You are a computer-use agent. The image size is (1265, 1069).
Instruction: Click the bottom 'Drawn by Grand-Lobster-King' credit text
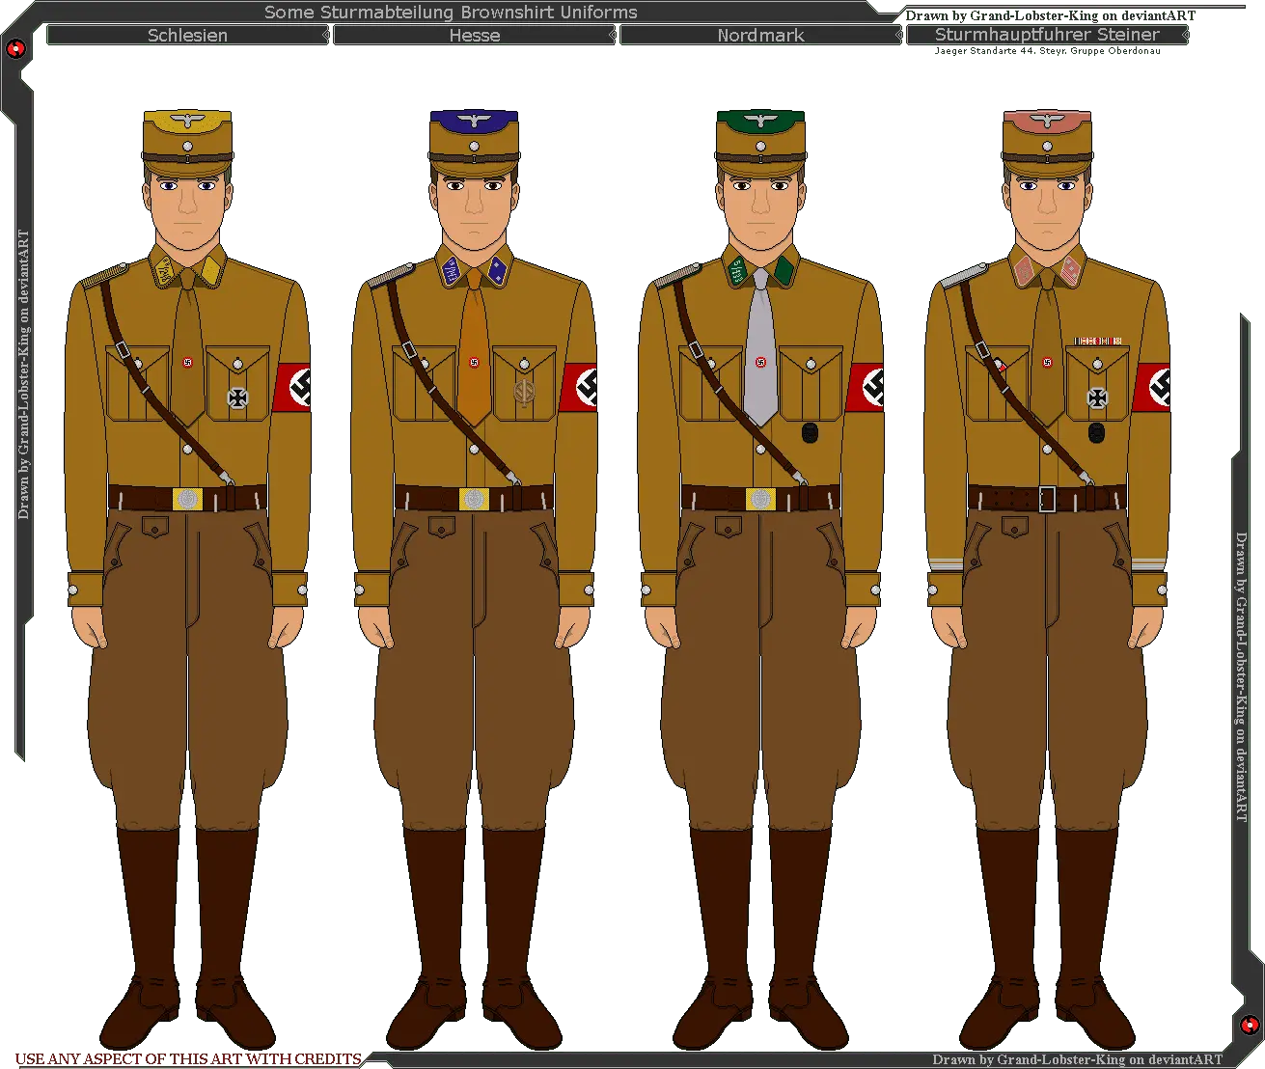(1077, 1059)
